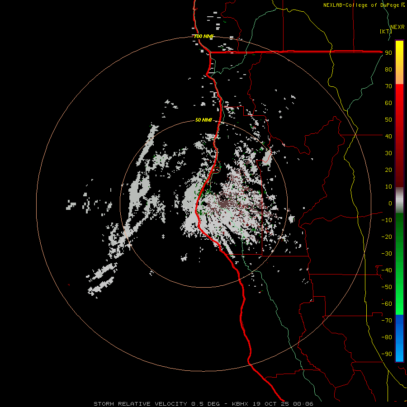Click the "-30" value on velocity scale
The image size is (407, 407).
point(387,254)
